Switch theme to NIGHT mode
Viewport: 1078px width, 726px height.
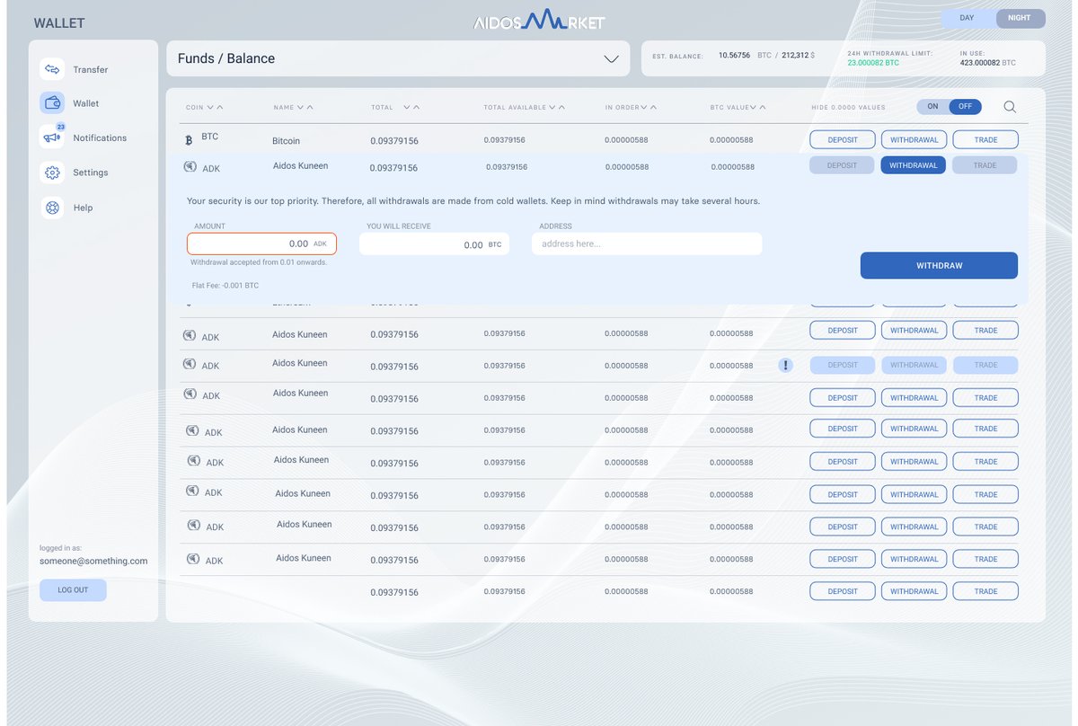pos(1020,18)
